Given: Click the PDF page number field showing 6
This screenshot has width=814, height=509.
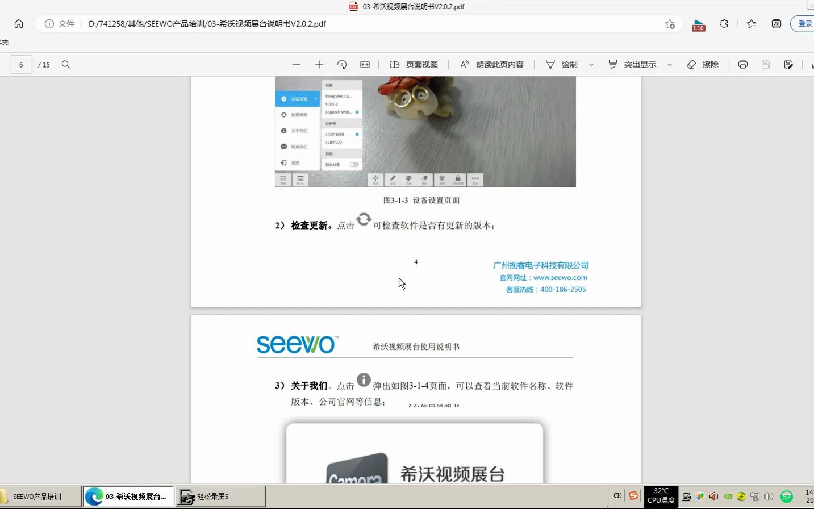Looking at the screenshot, I should [x=21, y=65].
